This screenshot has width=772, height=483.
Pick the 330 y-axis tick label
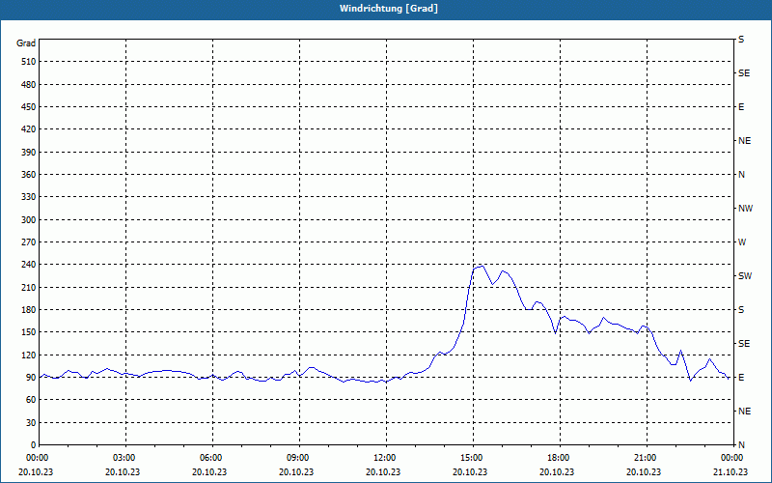click(x=29, y=197)
